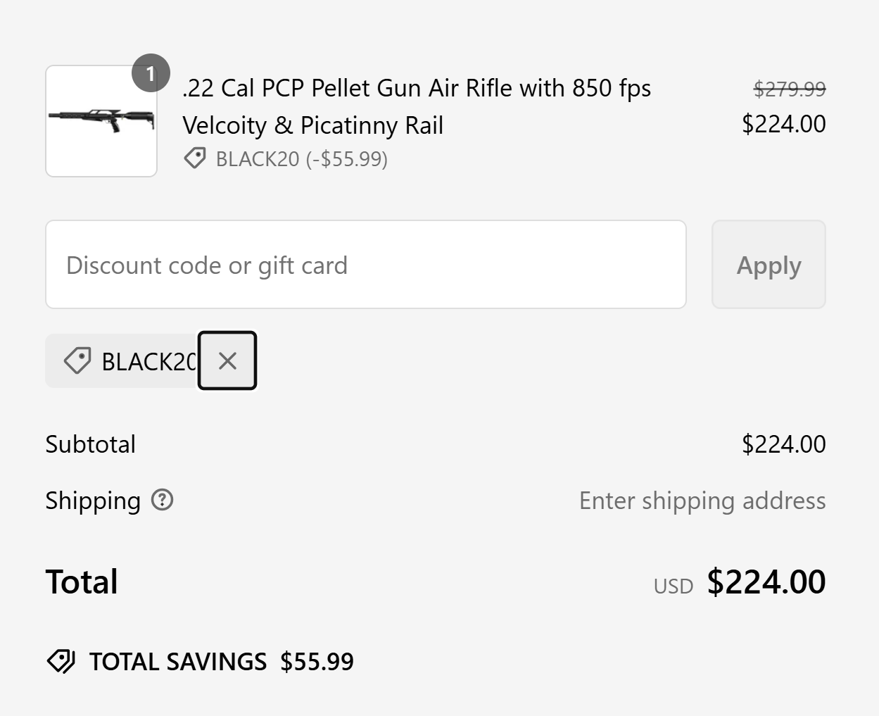Click the Enter shipping address text
This screenshot has width=879, height=716.
click(702, 501)
